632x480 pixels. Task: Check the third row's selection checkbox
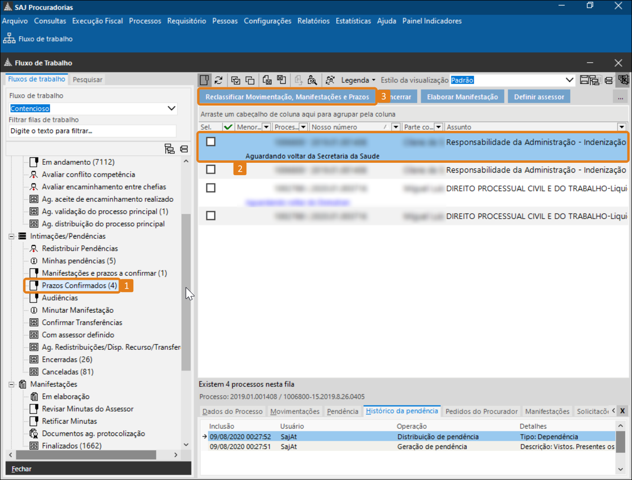[x=211, y=188]
